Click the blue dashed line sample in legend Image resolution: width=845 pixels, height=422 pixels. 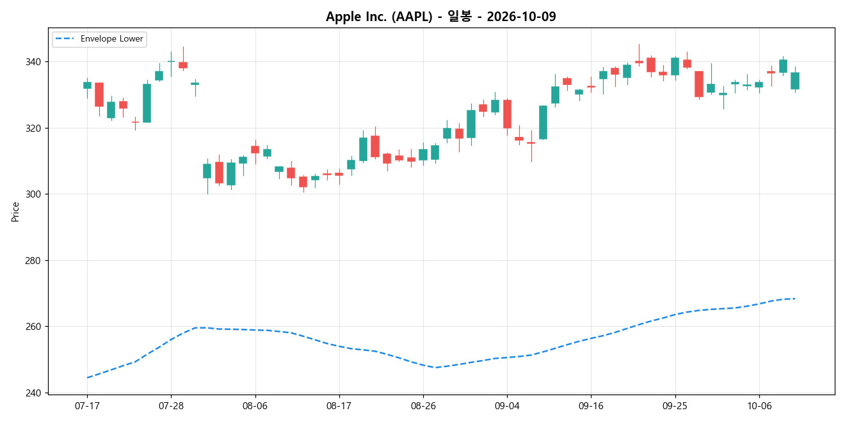click(65, 39)
